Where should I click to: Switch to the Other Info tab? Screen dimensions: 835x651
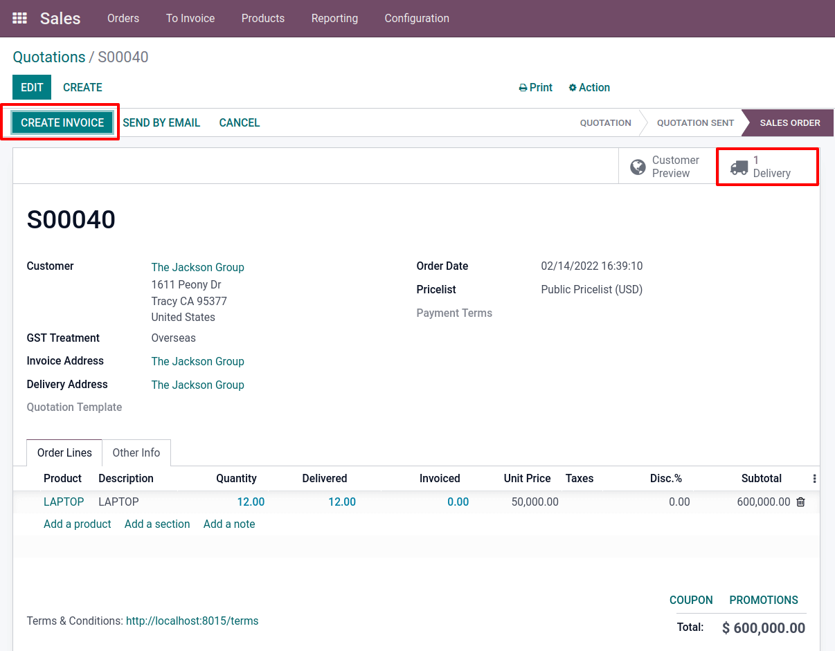click(136, 452)
